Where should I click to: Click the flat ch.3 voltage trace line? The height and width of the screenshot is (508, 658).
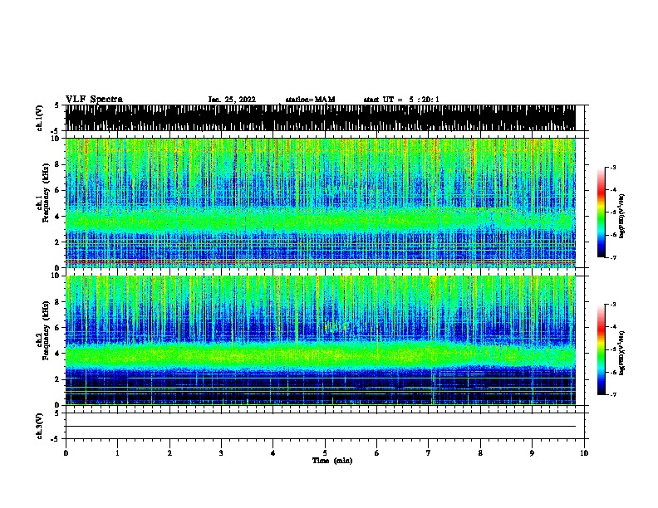point(320,427)
